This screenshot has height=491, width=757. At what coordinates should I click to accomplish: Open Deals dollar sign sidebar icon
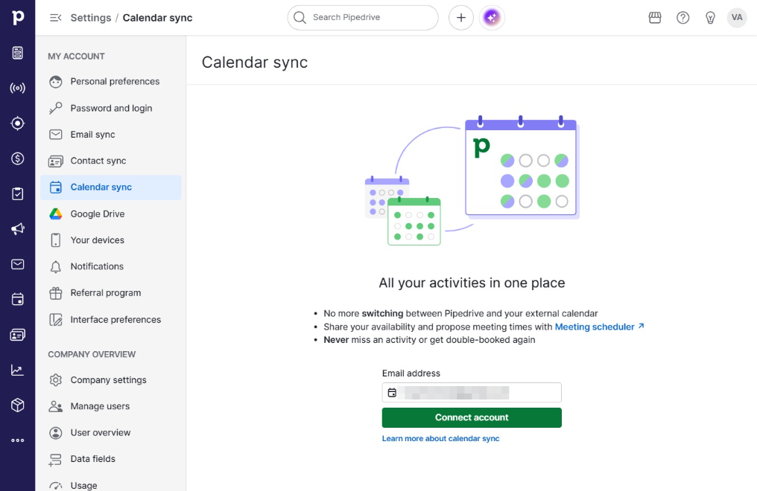(x=18, y=158)
